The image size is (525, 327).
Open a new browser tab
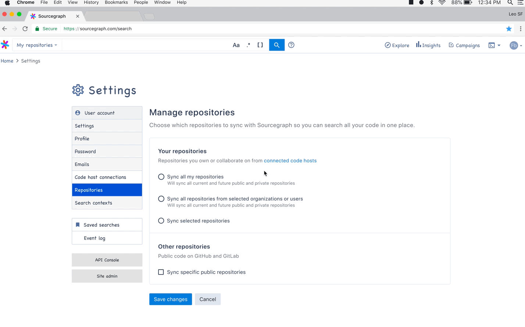click(x=149, y=16)
